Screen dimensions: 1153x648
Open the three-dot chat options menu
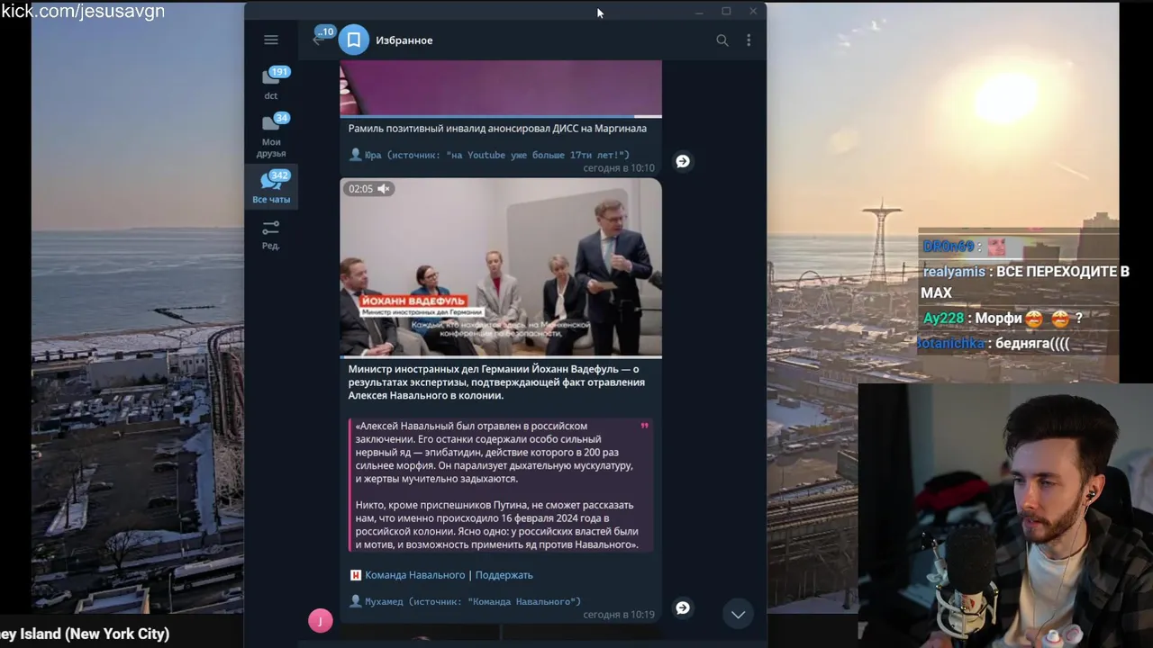(x=748, y=40)
